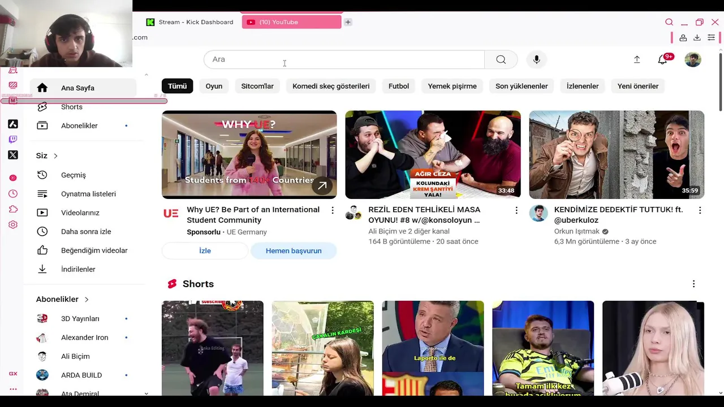Open the Shorts section three-dot menu

click(693, 284)
